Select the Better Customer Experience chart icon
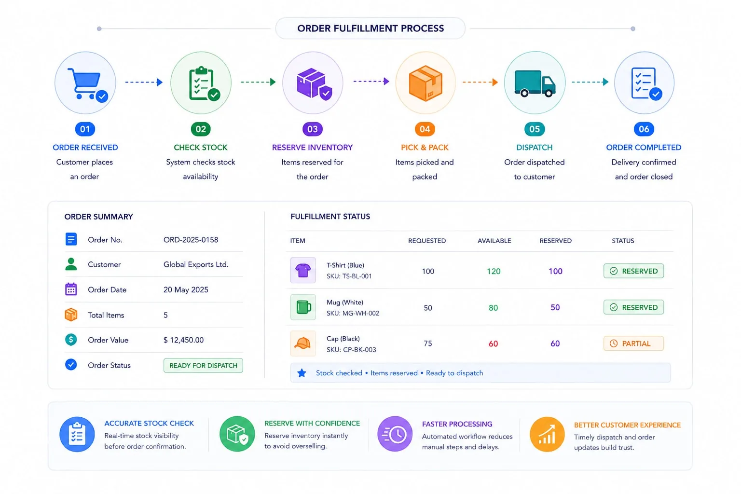 547,434
